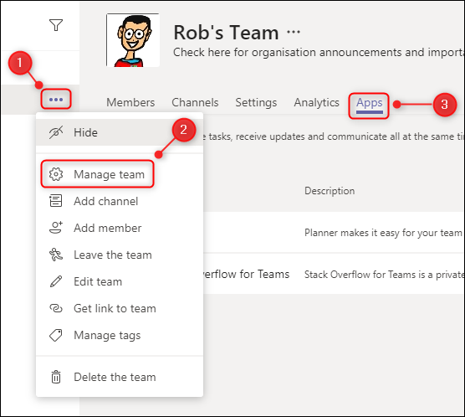This screenshot has width=465, height=417.
Task: Click the chain link icon
Action: pos(56,308)
